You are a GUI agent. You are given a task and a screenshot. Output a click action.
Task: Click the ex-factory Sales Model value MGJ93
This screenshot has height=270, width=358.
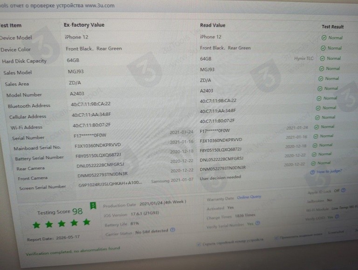tap(76, 71)
